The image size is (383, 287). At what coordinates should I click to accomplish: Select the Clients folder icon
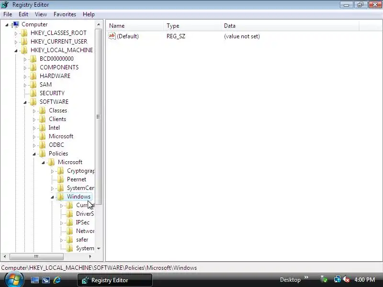point(43,119)
